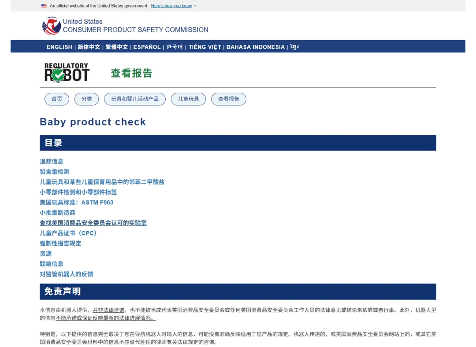476x347 pixels.
Task: Open the 首页 breadcrumb button
Action: pos(57,99)
